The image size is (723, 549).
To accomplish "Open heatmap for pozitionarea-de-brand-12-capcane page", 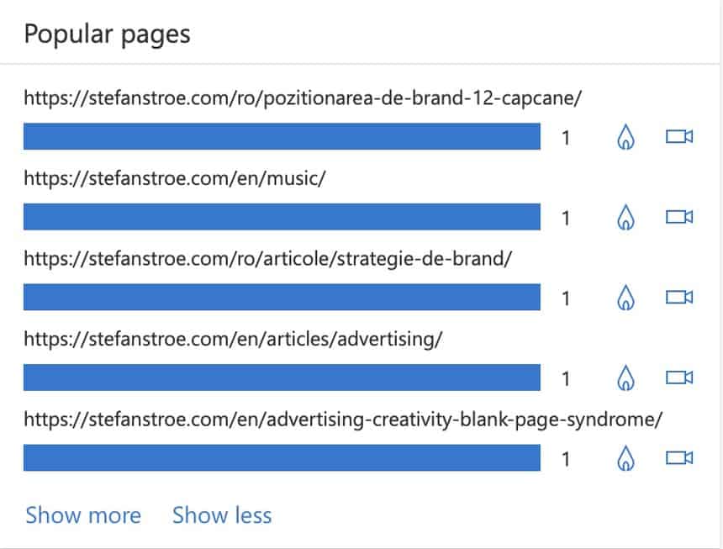I will point(625,137).
